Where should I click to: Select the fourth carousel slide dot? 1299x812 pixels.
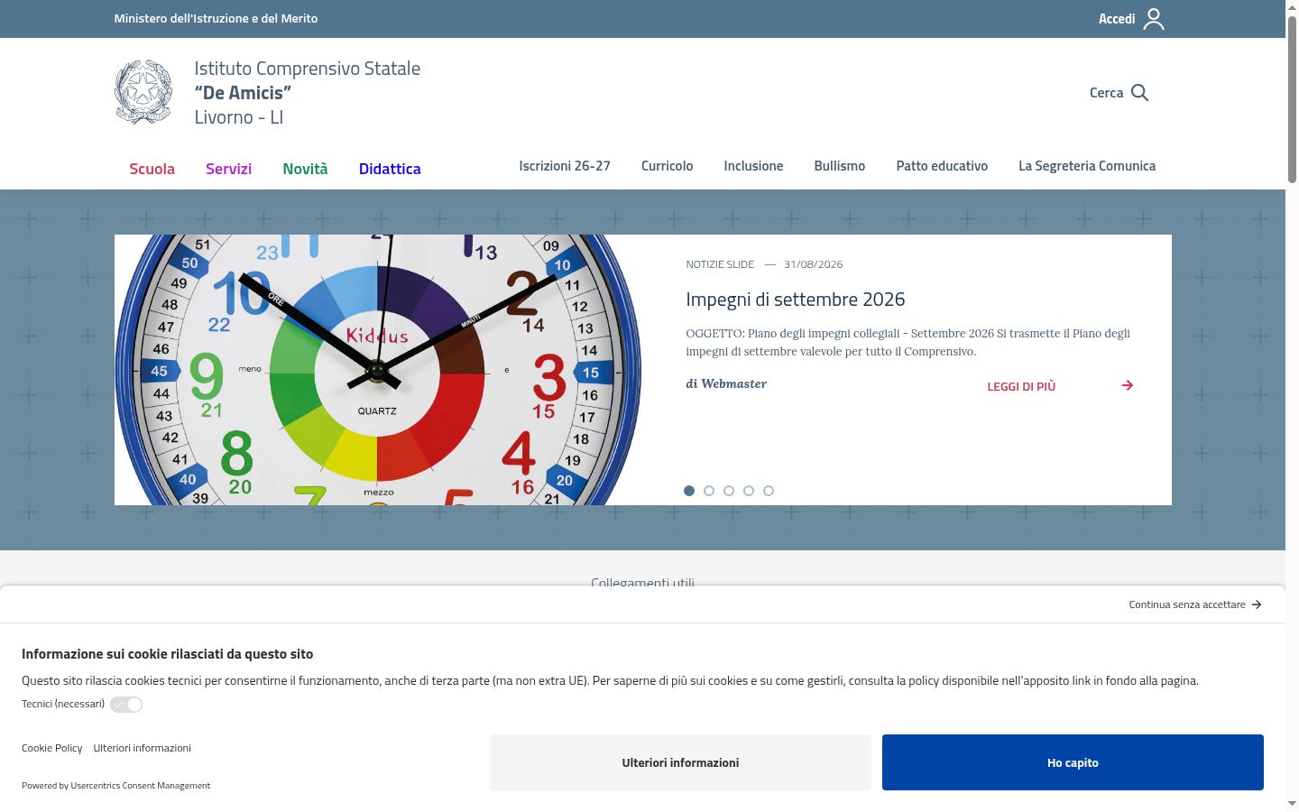(749, 491)
